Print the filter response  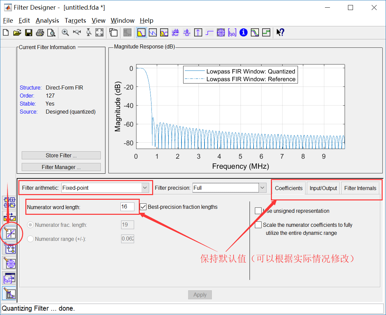40,32
